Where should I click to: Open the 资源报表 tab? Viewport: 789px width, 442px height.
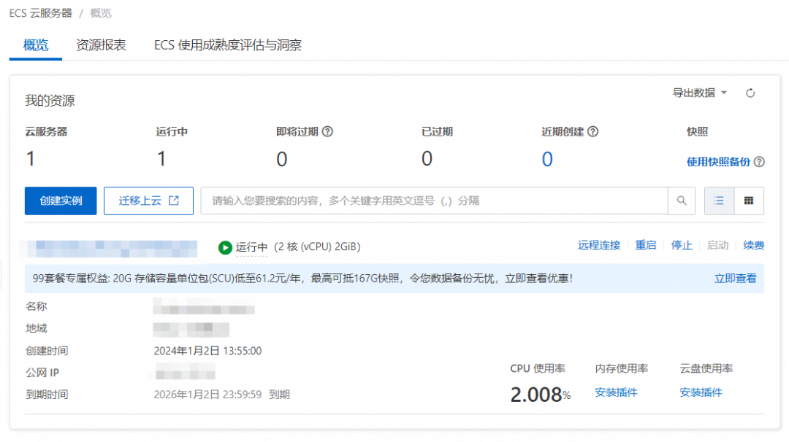[101, 45]
